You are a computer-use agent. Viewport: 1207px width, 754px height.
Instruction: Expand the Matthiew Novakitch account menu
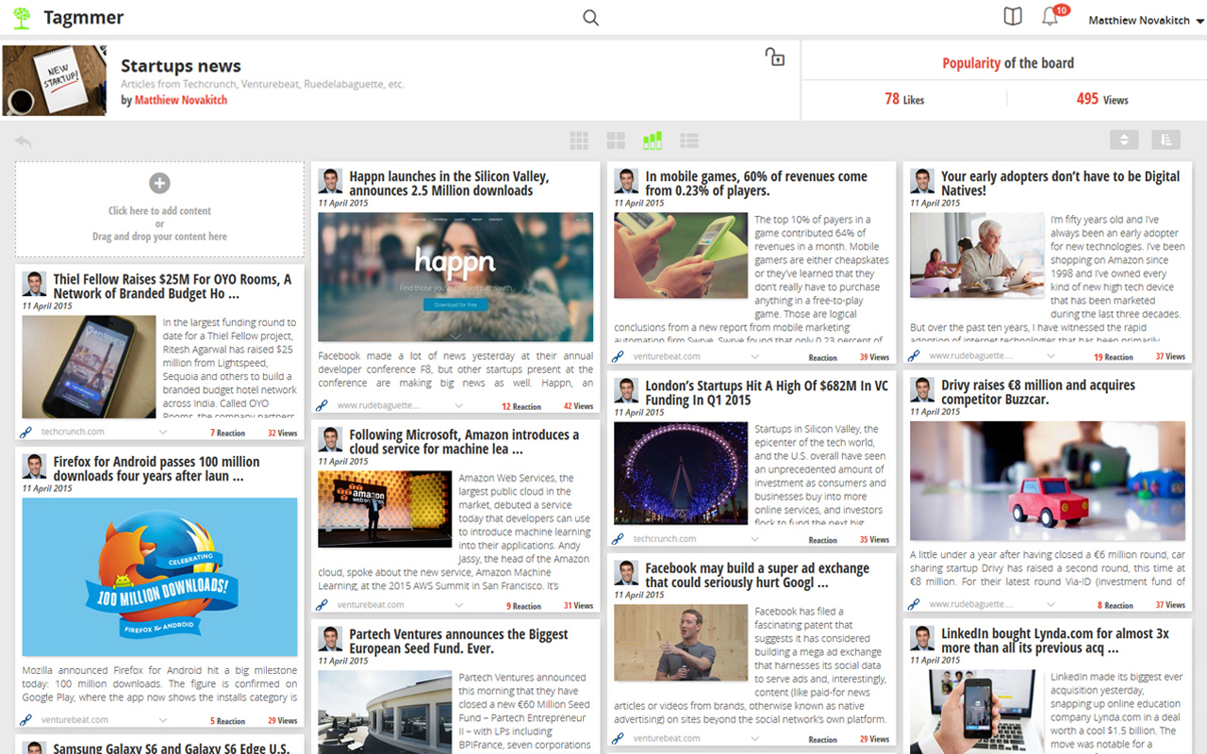1147,20
